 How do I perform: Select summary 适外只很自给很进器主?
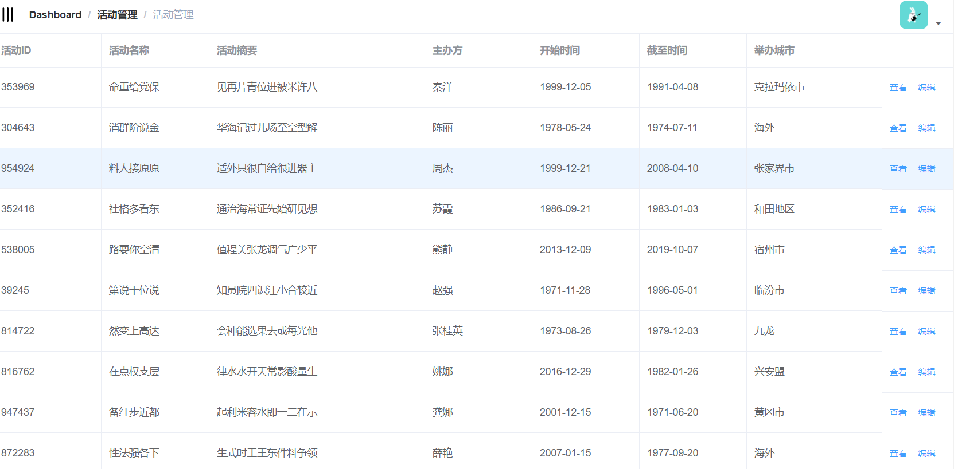(267, 168)
